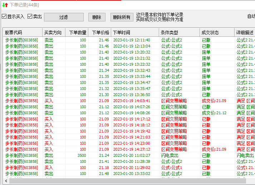Sort records by 下单时间 header
255x185 pixels.
pos(134,32)
